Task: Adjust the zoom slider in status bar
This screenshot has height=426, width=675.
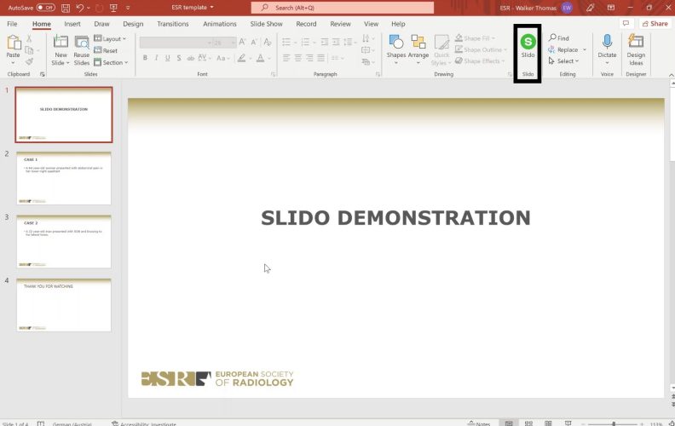Action: pyautogui.click(x=613, y=423)
